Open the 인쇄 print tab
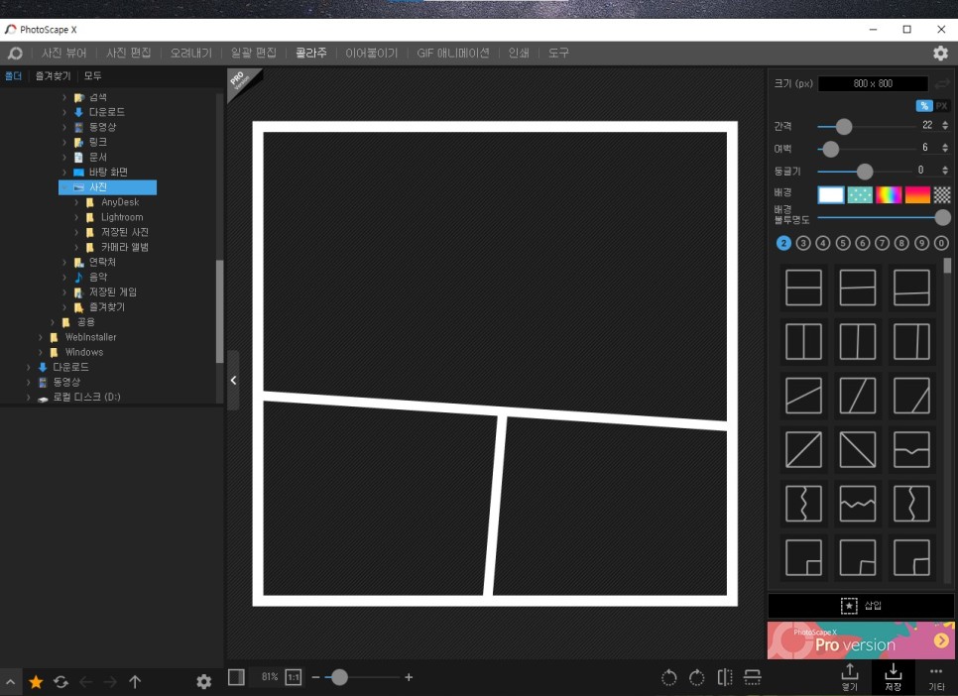Image resolution: width=958 pixels, height=696 pixels. pos(519,54)
